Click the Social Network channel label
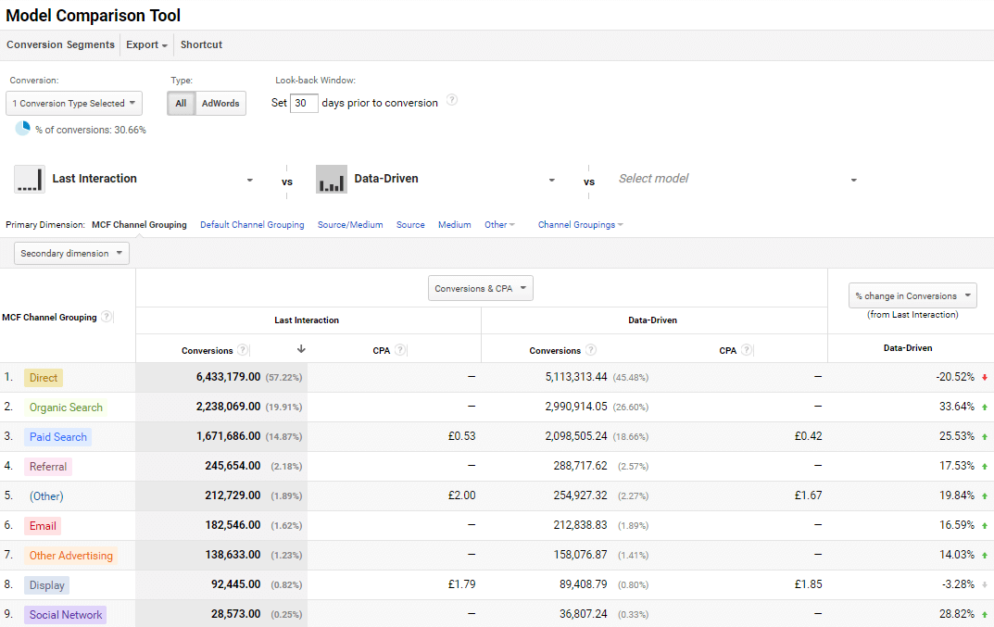This screenshot has height=627, width=994. point(65,615)
